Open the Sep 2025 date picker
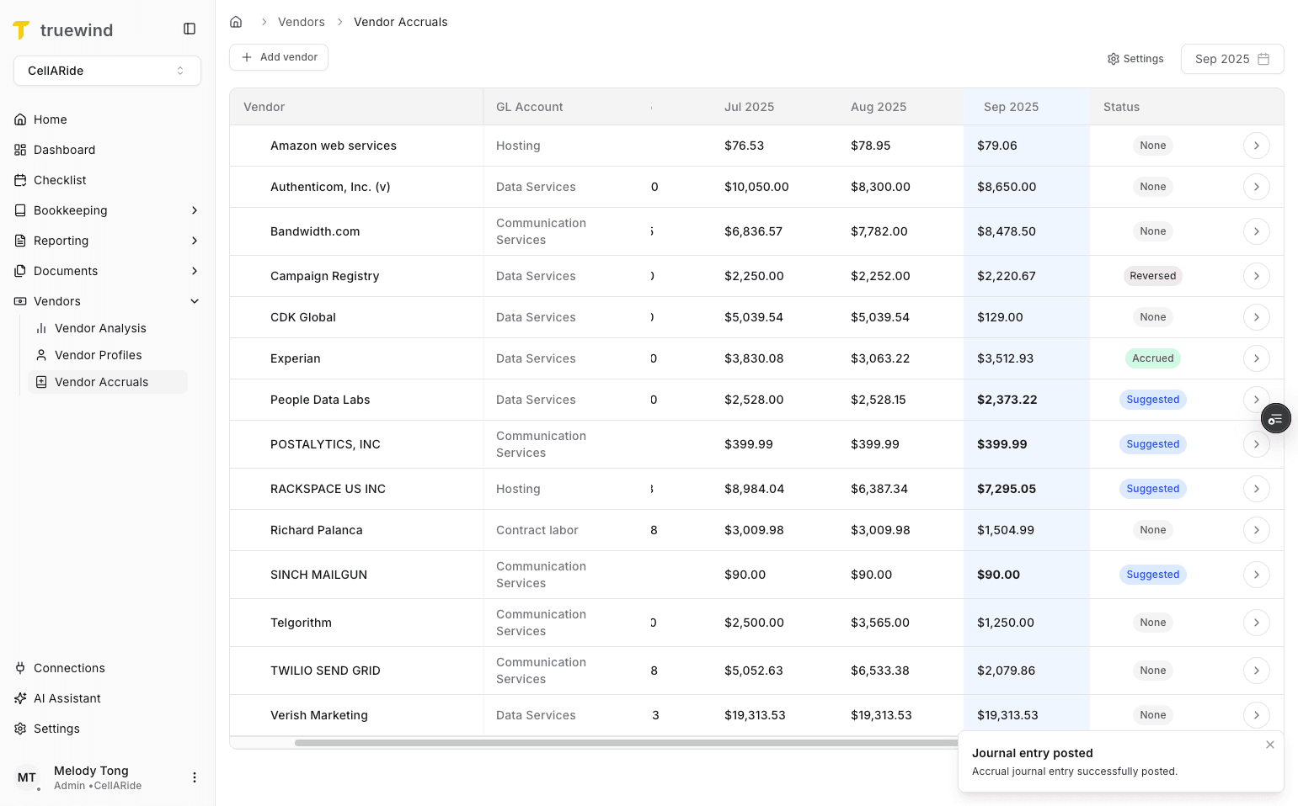Image resolution: width=1298 pixels, height=806 pixels. click(1232, 59)
